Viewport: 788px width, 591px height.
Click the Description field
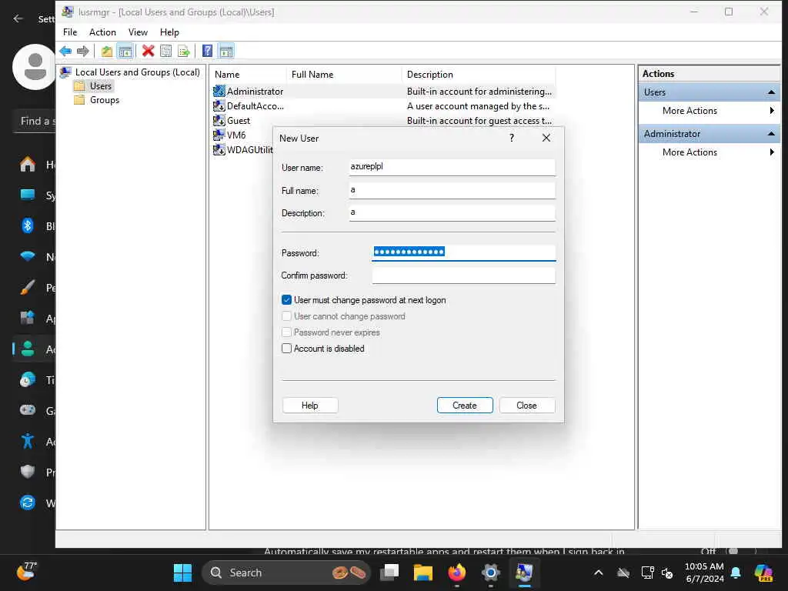tap(452, 212)
